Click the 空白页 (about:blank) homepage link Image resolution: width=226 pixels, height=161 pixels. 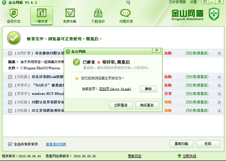pos(115,89)
